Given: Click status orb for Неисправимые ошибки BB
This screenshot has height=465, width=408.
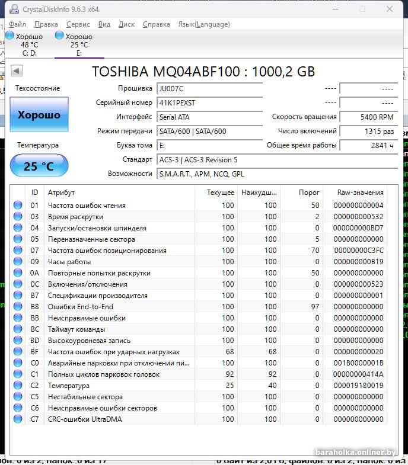Looking at the screenshot, I should [x=18, y=318].
